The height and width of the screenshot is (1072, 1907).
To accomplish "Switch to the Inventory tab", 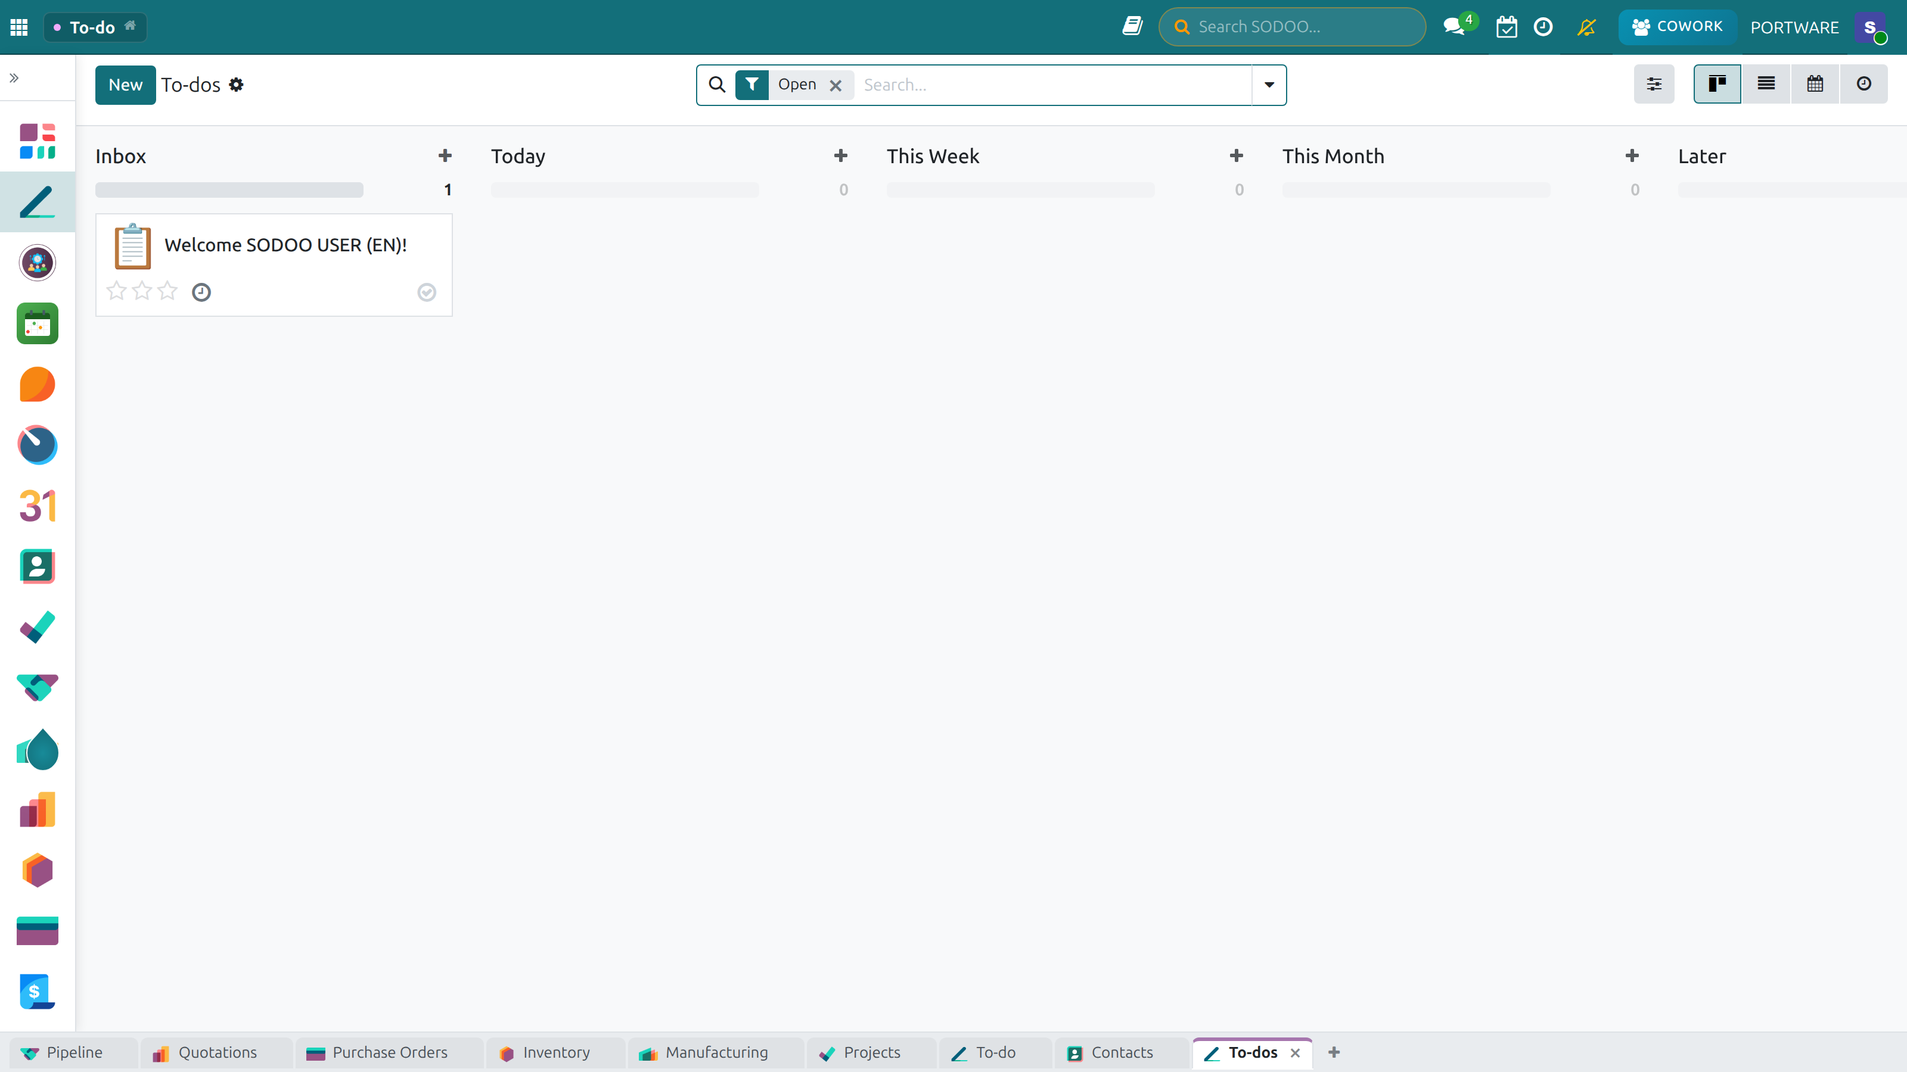I will 556,1052.
